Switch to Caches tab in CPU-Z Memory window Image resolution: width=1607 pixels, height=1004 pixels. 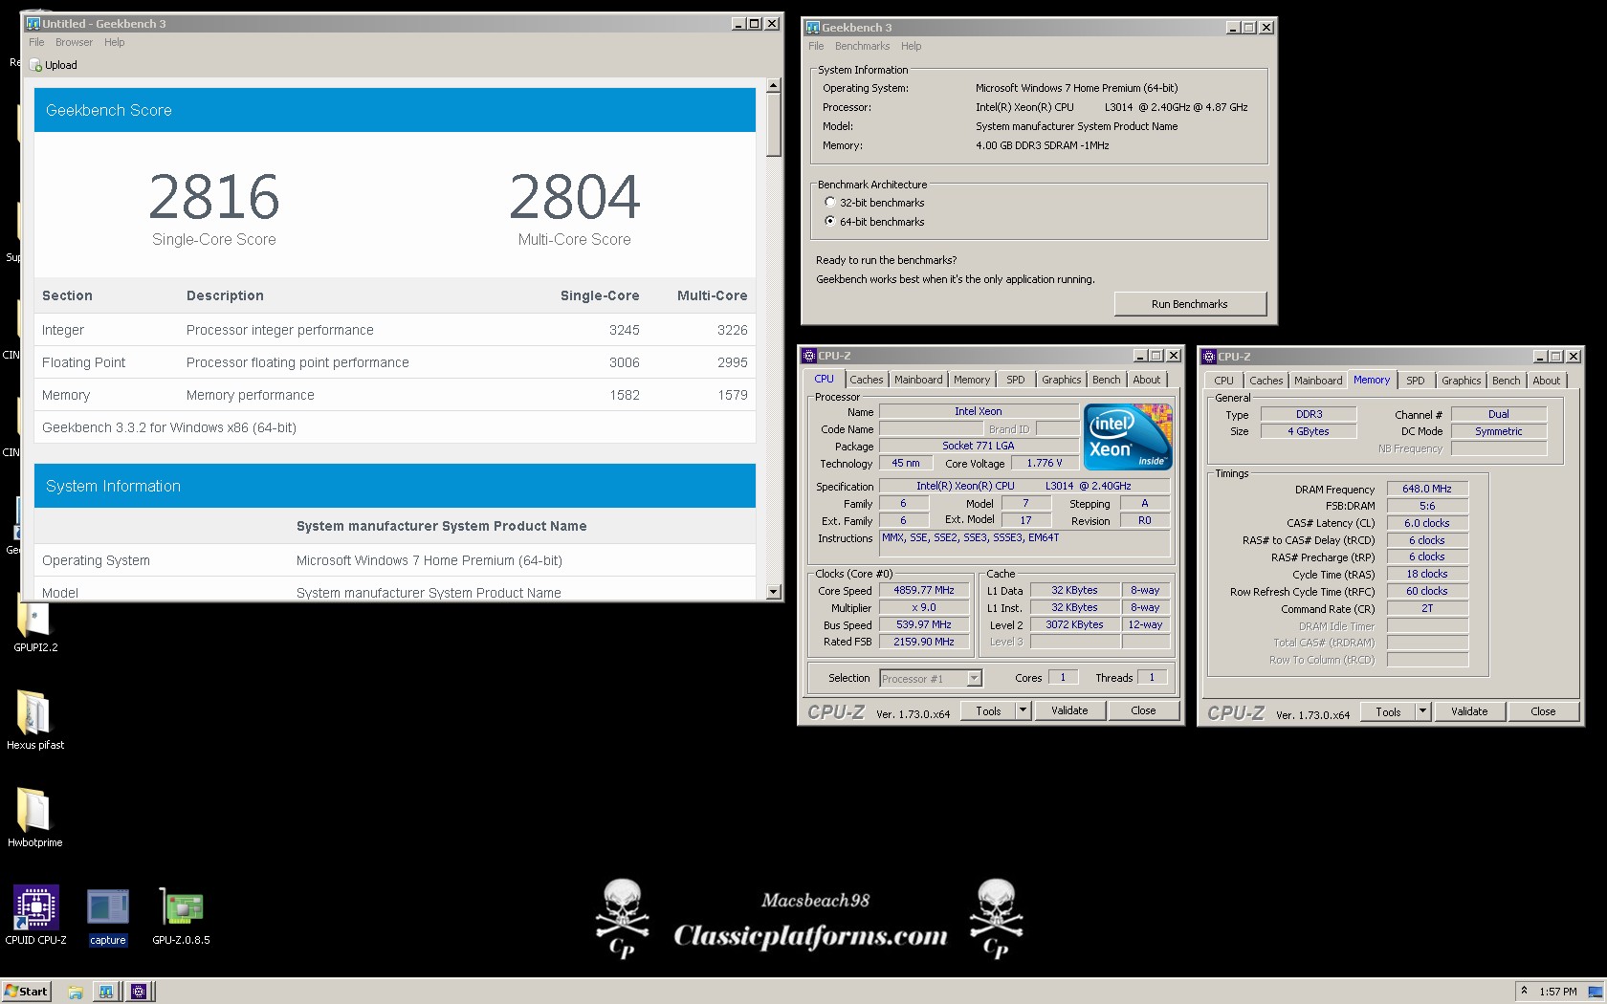pos(1266,381)
